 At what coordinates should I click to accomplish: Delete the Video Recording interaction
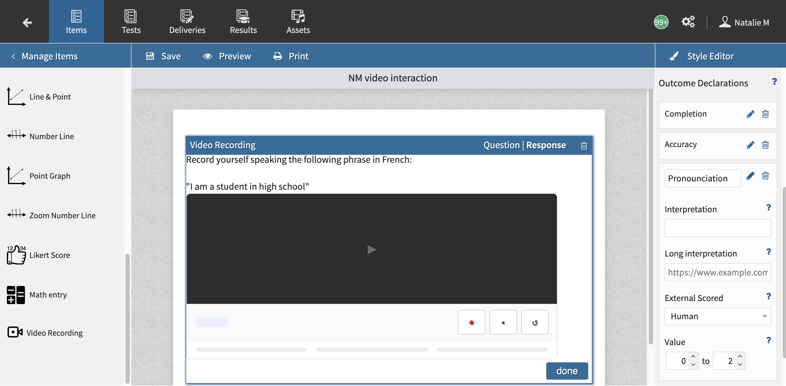tap(584, 146)
